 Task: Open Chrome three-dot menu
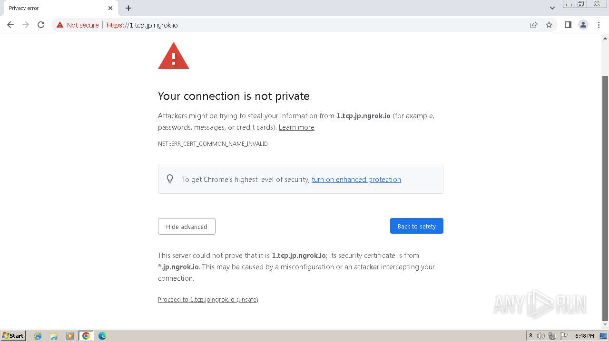[599, 25]
